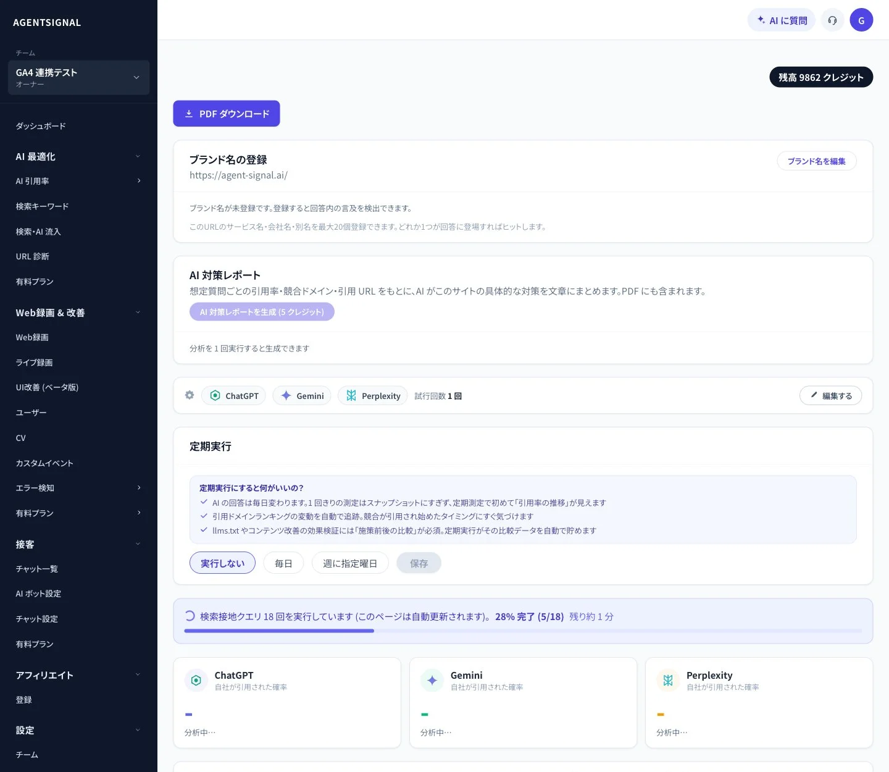The width and height of the screenshot is (889, 772).
Task: Click the AI に質問 button
Action: [x=782, y=20]
